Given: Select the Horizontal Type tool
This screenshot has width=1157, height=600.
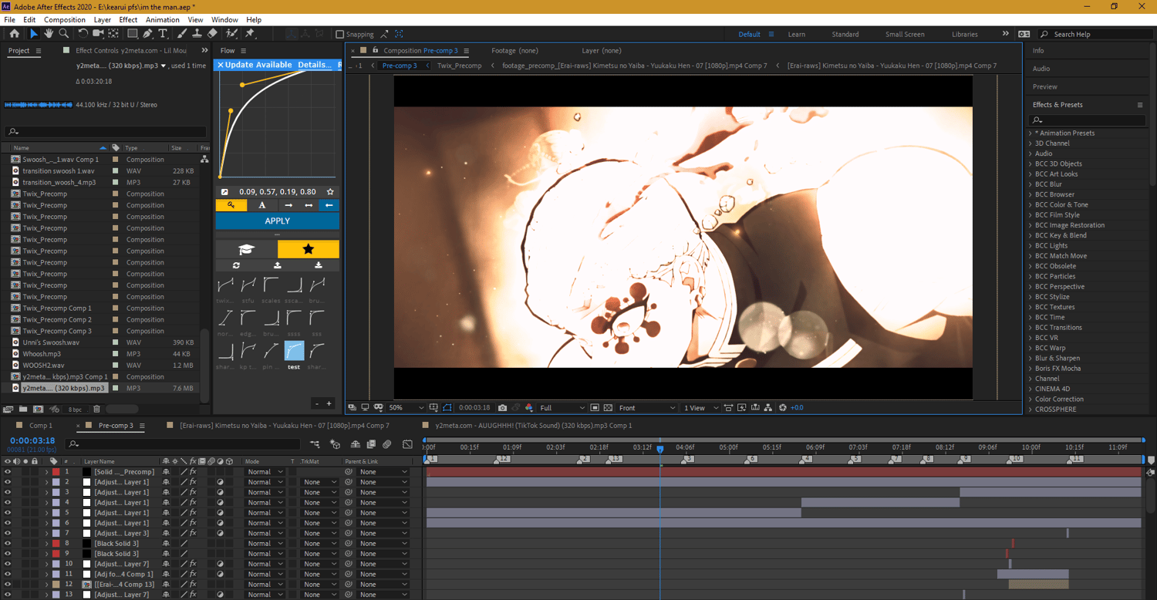Looking at the screenshot, I should [164, 34].
